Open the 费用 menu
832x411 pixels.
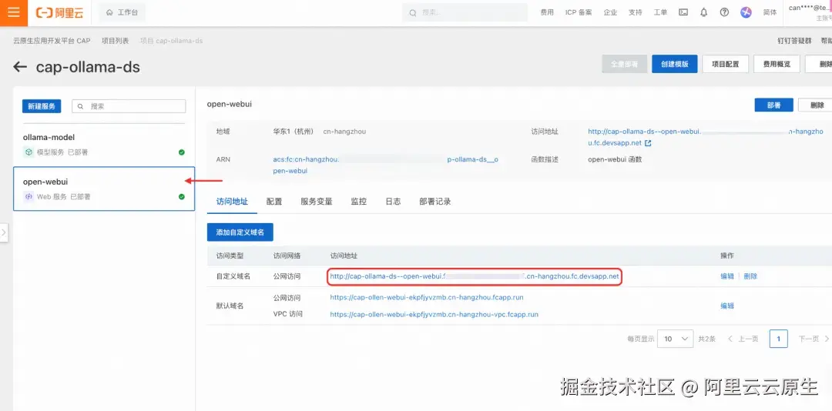point(547,13)
